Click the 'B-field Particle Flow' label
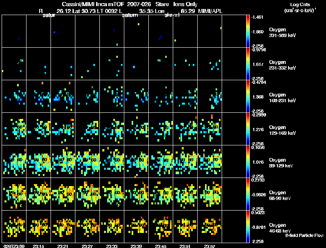Image resolution: width=326 pixels, height=248 pixels. [x=304, y=235]
